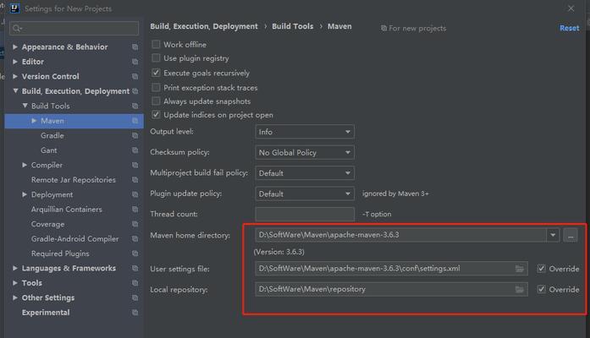590x338 pixels.
Task: Click project-level icon beside Coverage
Action: 135,224
